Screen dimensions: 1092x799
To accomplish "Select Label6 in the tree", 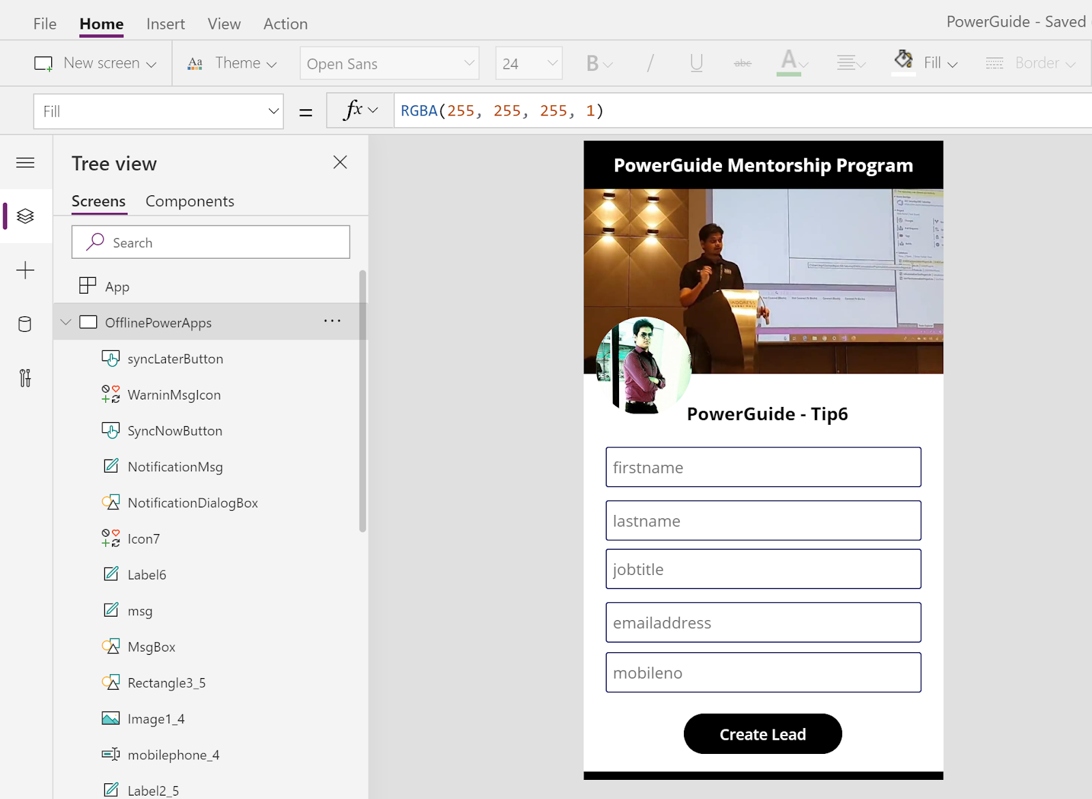I will click(x=147, y=575).
